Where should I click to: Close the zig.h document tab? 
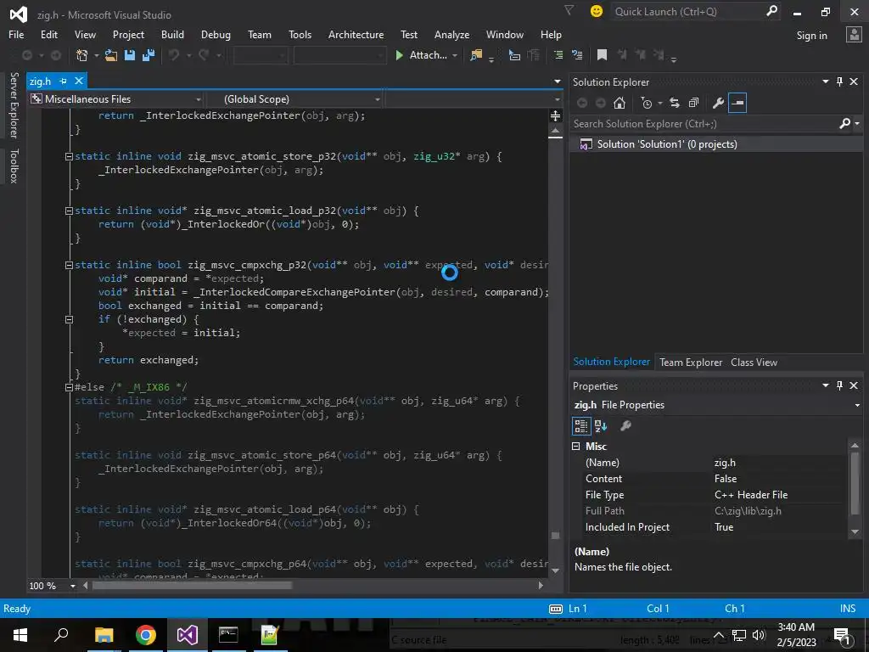tap(79, 81)
